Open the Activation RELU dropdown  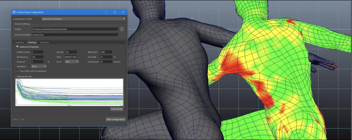pos(39,66)
